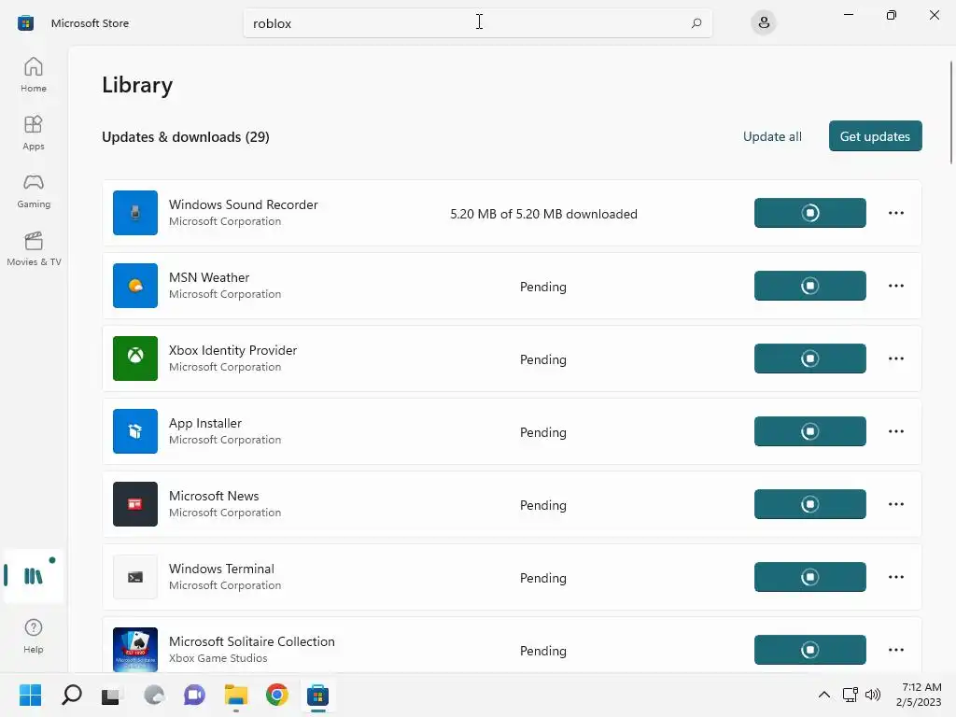The width and height of the screenshot is (956, 717).
Task: Select the Microsoft News title text
Action: (214, 496)
